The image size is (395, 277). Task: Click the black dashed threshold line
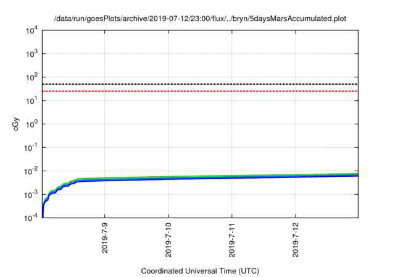tap(200, 84)
